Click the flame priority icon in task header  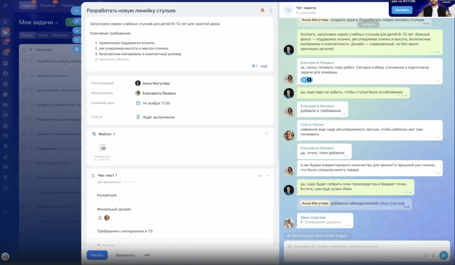(x=262, y=10)
